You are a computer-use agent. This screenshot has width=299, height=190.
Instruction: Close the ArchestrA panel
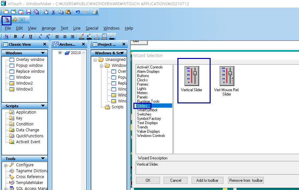pyautogui.click(x=83, y=44)
